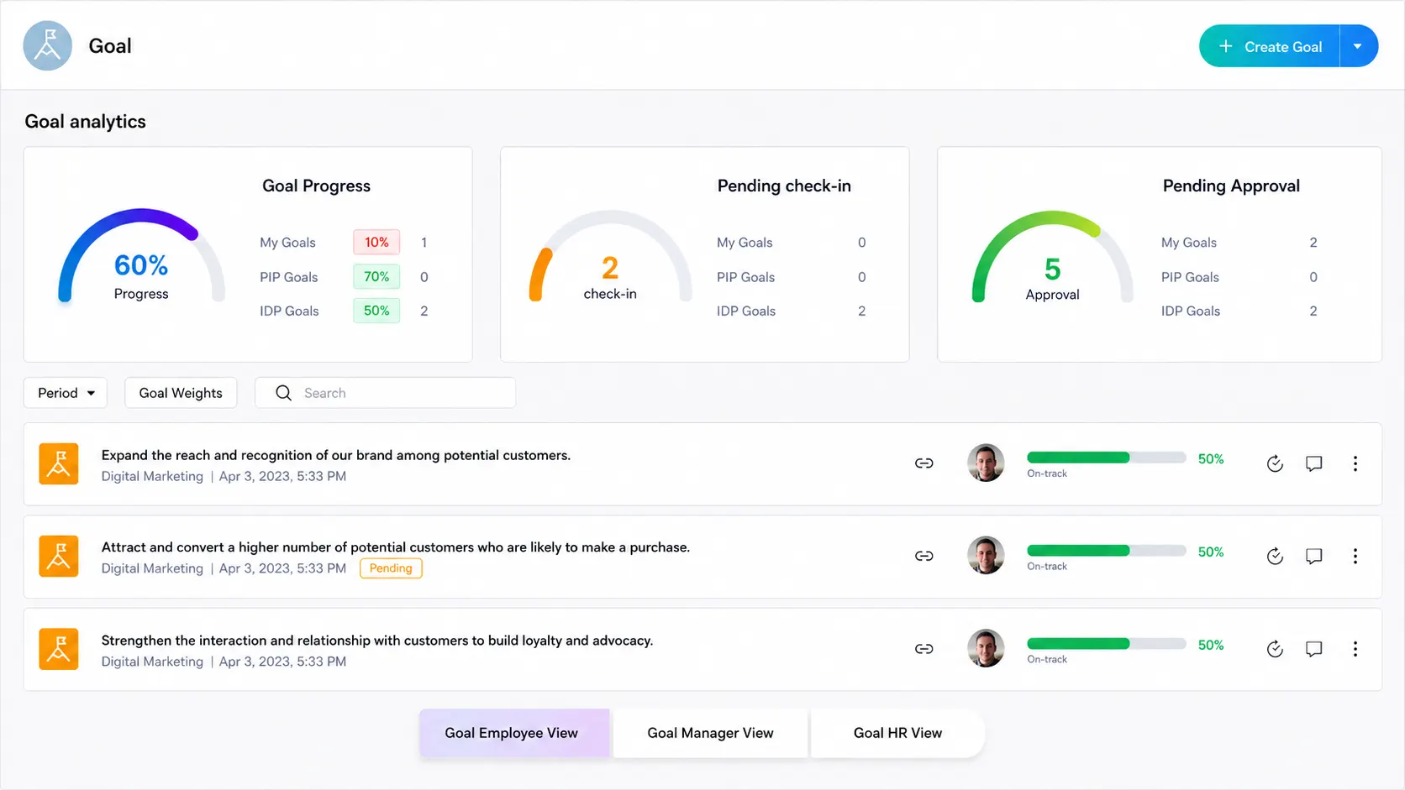This screenshot has height=790, width=1405.
Task: Open goal titled Strengthen the interaction and relationship
Action: tap(377, 641)
